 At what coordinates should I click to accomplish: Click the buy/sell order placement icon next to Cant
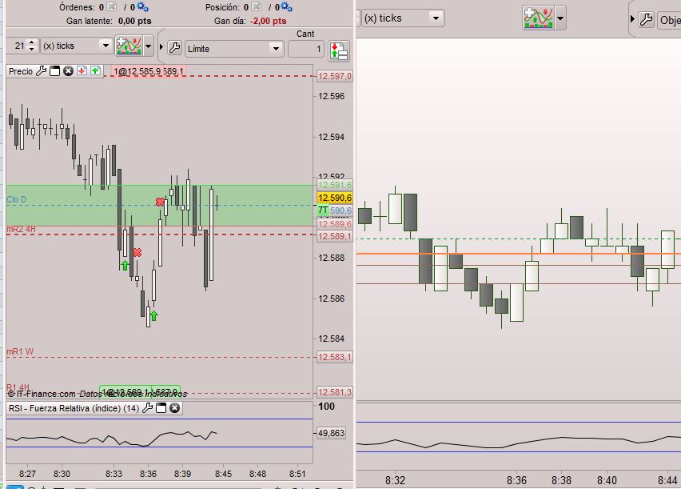tap(339, 50)
